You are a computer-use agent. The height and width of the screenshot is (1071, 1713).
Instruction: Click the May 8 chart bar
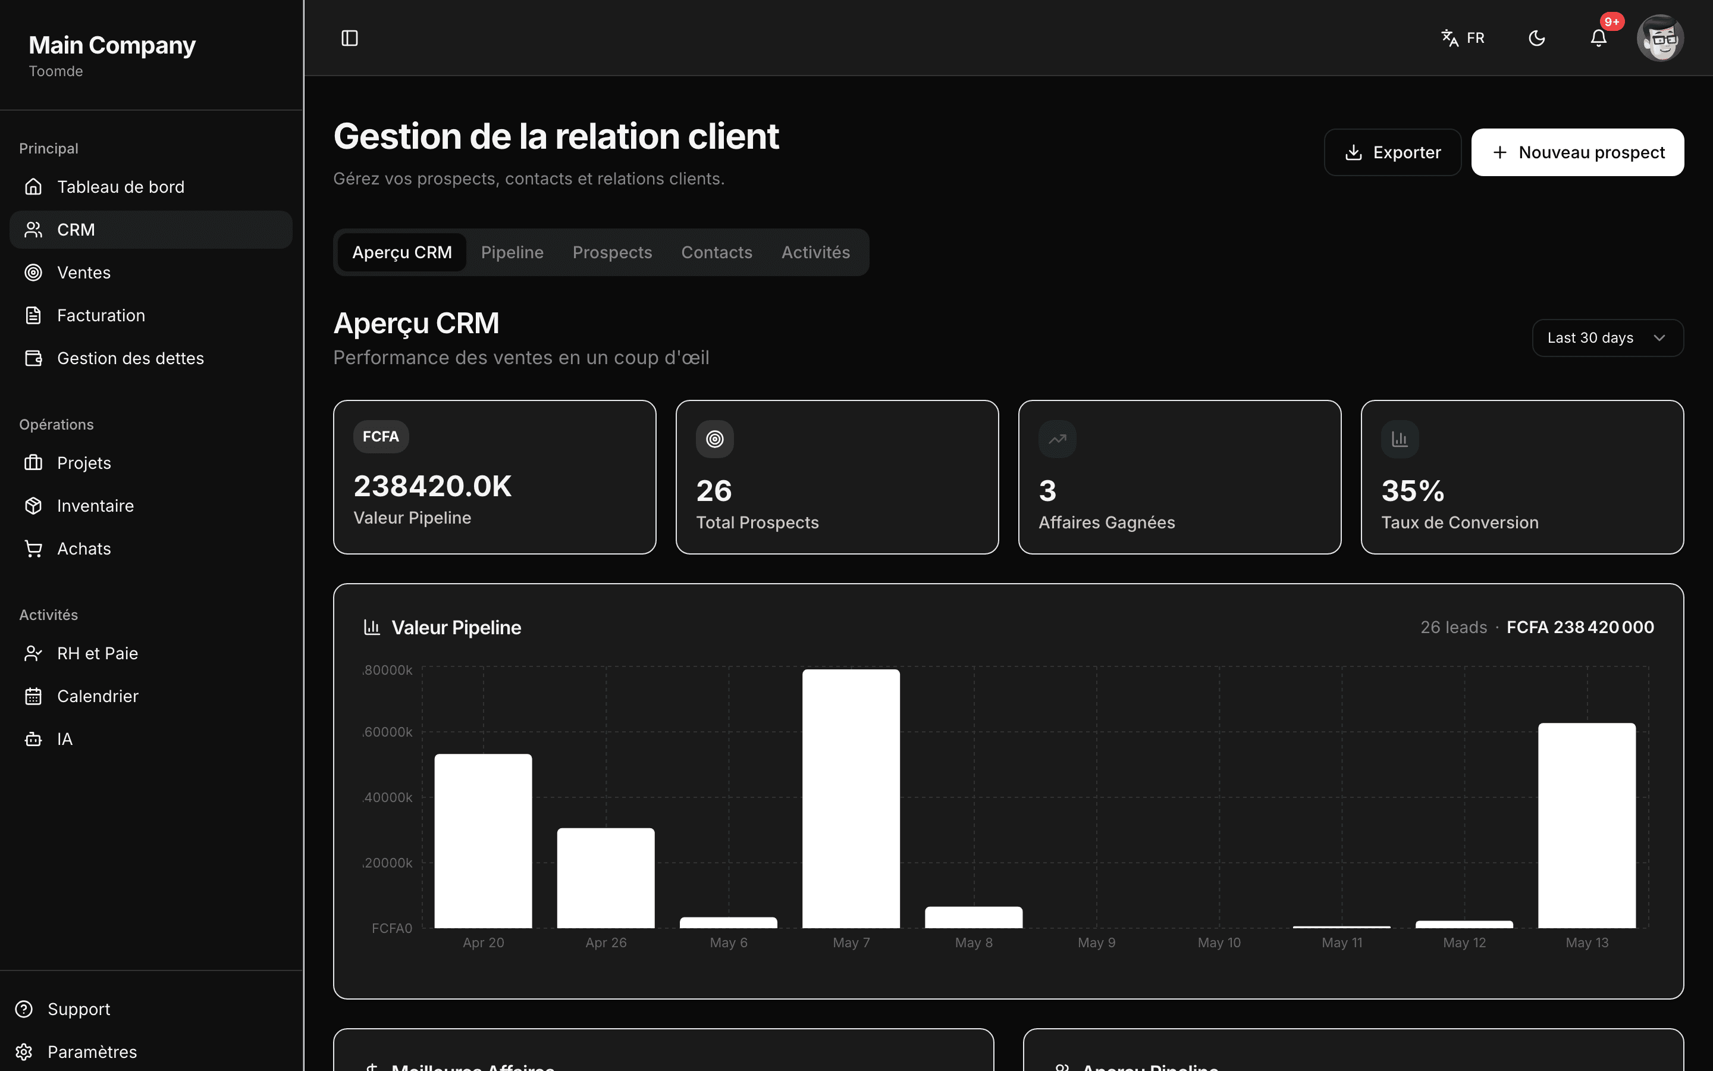[x=973, y=917]
